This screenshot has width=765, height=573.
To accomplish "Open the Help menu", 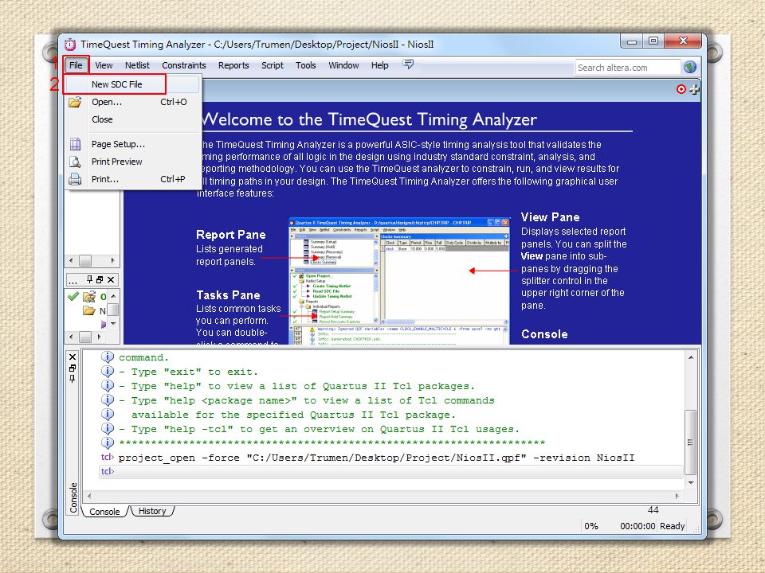I will coord(379,65).
